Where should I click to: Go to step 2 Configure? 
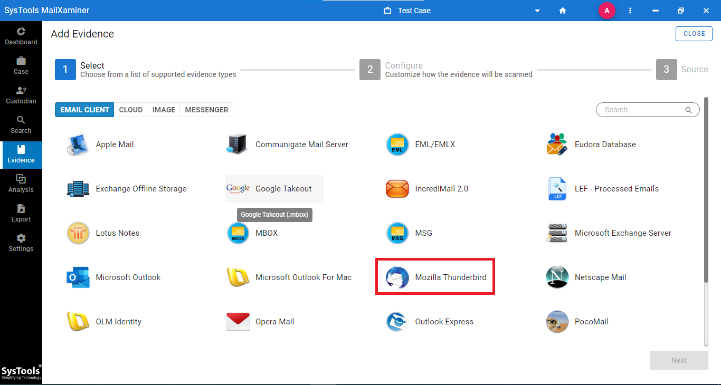446,70
